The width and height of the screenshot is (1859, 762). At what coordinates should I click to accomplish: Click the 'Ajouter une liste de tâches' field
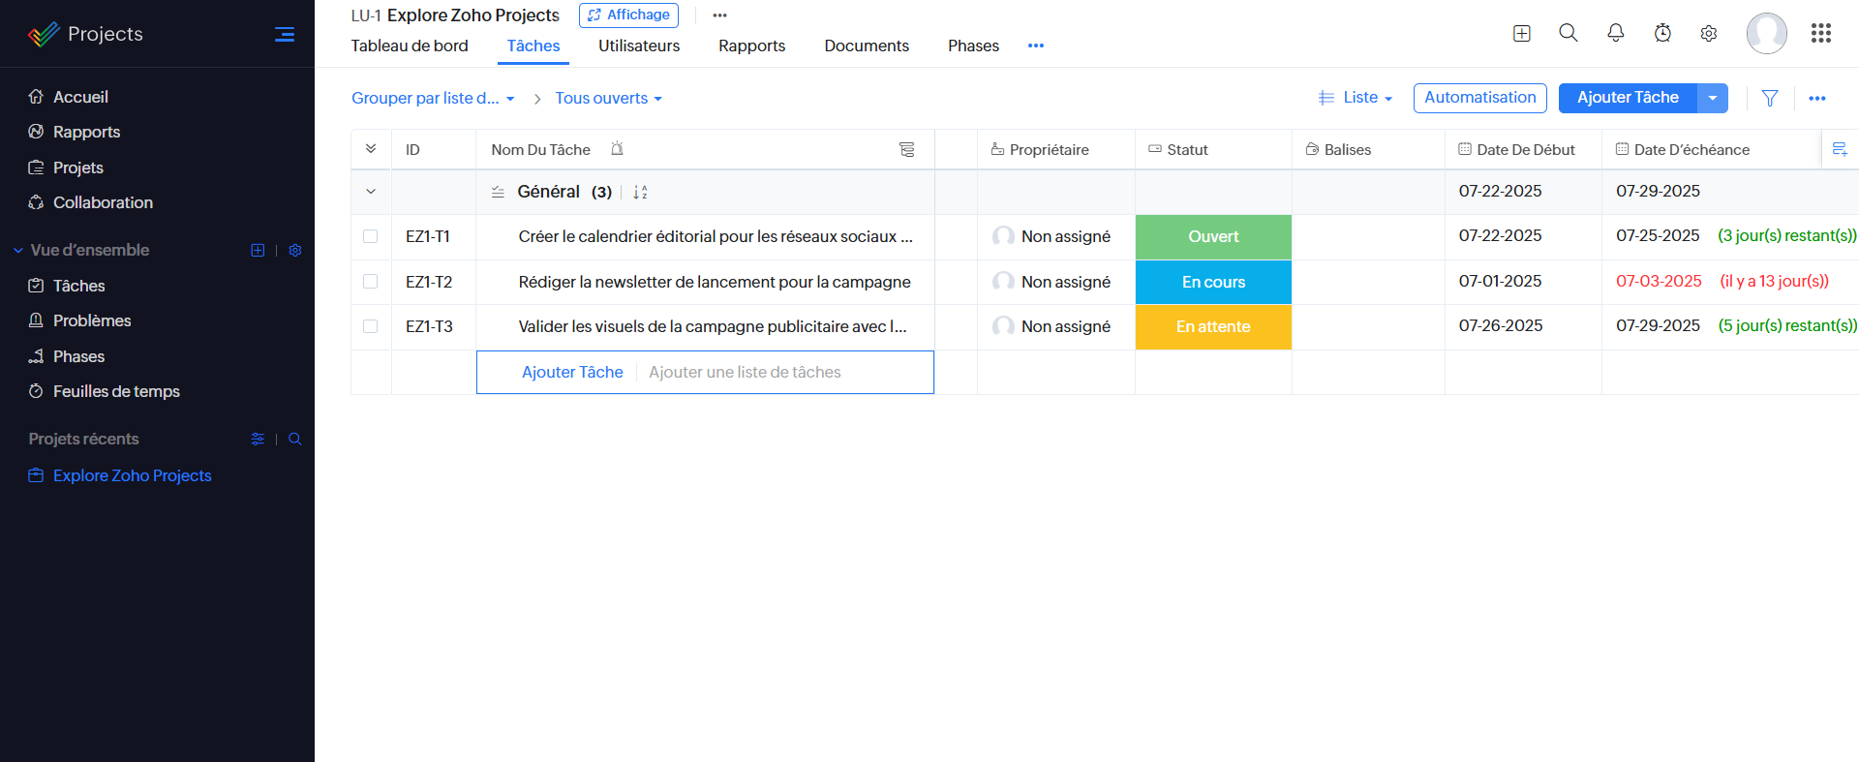pos(745,373)
